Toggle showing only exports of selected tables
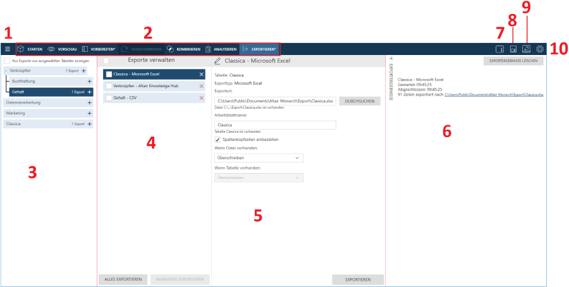 click(7, 61)
